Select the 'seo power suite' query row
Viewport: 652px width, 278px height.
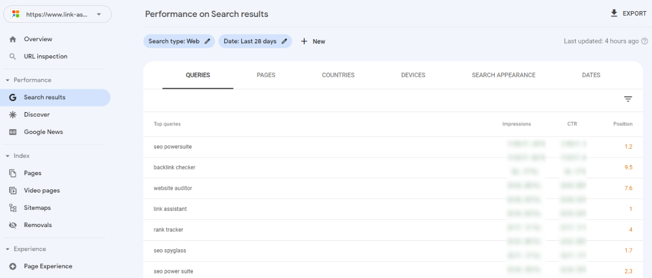point(393,270)
